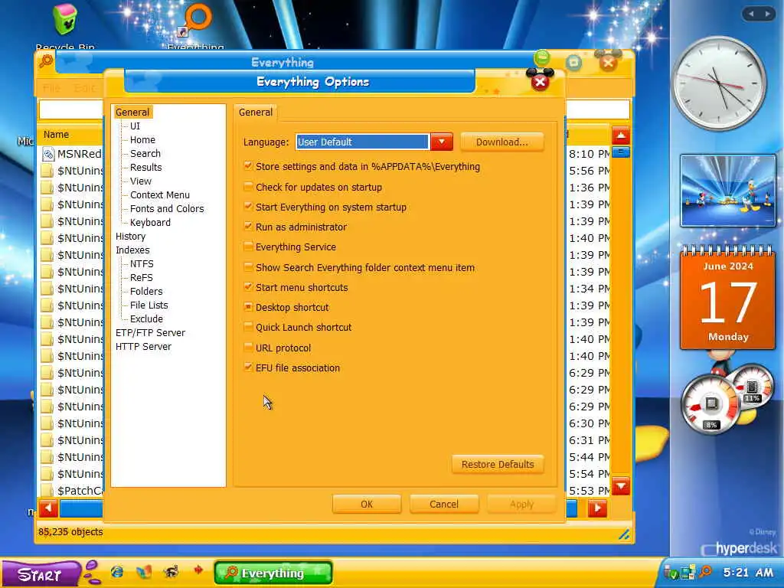784x588 pixels.
Task: Click the MSNRed file icon in the results
Action: pos(48,154)
